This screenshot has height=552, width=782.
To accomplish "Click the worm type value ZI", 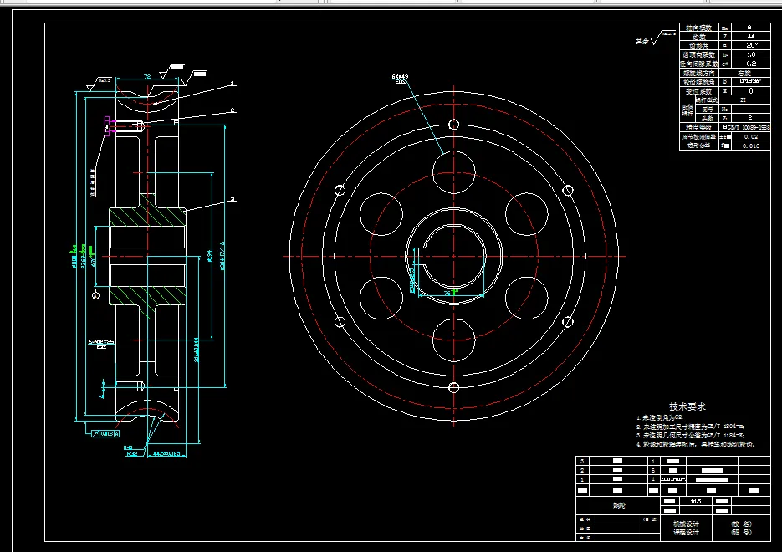I will (x=743, y=100).
